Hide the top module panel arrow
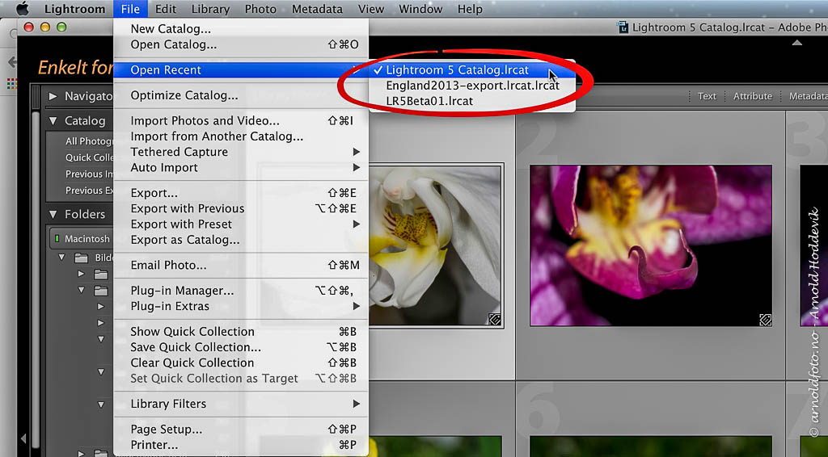The width and height of the screenshot is (828, 457). [796, 43]
